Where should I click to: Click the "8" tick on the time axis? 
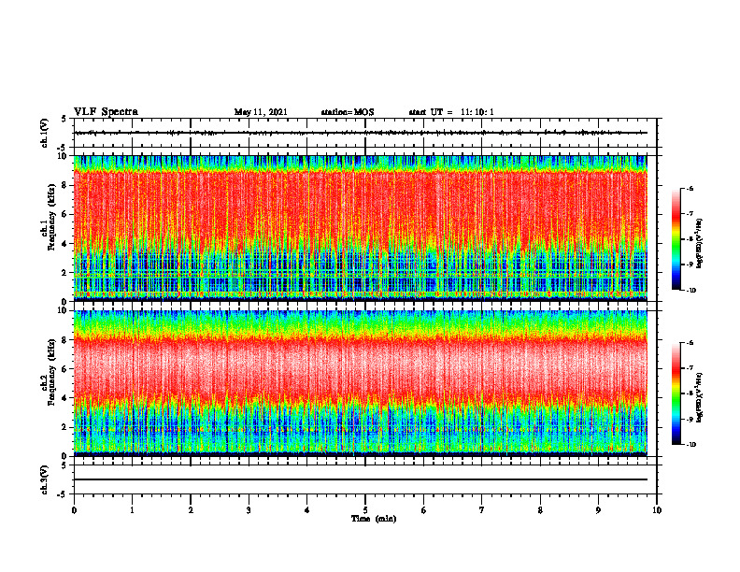[540, 510]
